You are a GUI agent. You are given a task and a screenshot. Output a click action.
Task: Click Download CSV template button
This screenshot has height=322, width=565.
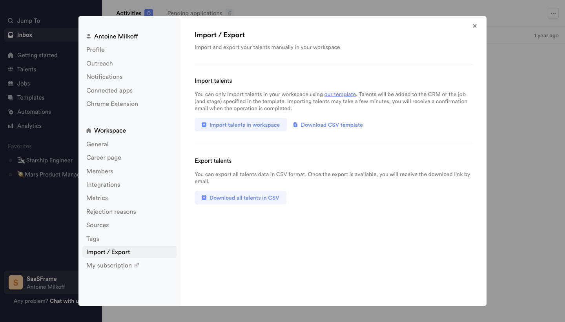[328, 125]
